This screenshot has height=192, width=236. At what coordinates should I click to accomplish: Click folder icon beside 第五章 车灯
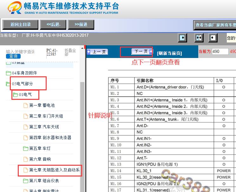(26, 149)
